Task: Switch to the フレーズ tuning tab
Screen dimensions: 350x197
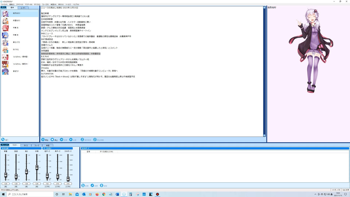Action: pos(37,146)
